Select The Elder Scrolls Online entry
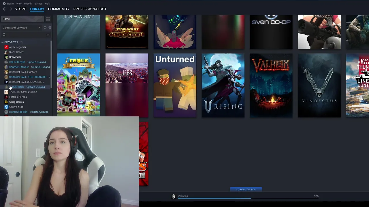This screenshot has height=207, width=369. point(23,92)
